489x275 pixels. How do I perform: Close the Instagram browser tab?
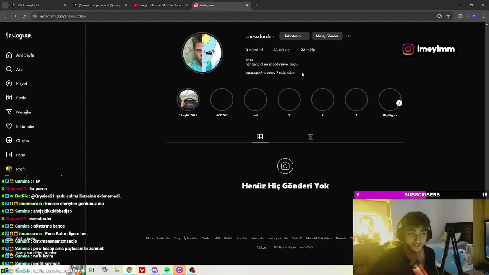tap(247, 5)
